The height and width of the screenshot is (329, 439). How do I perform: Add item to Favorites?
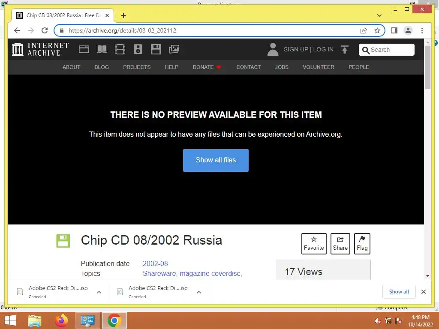[x=314, y=244]
